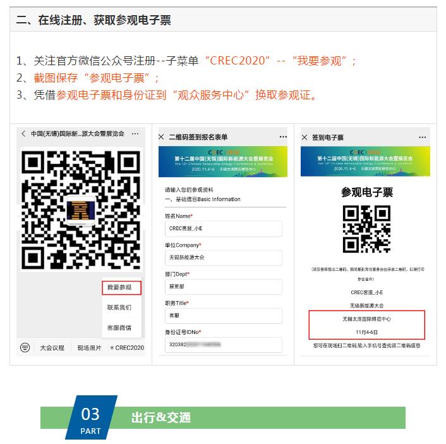446x444 pixels.
Task: Switch to keyboard input icon in WeChat bar
Action: 25,347
